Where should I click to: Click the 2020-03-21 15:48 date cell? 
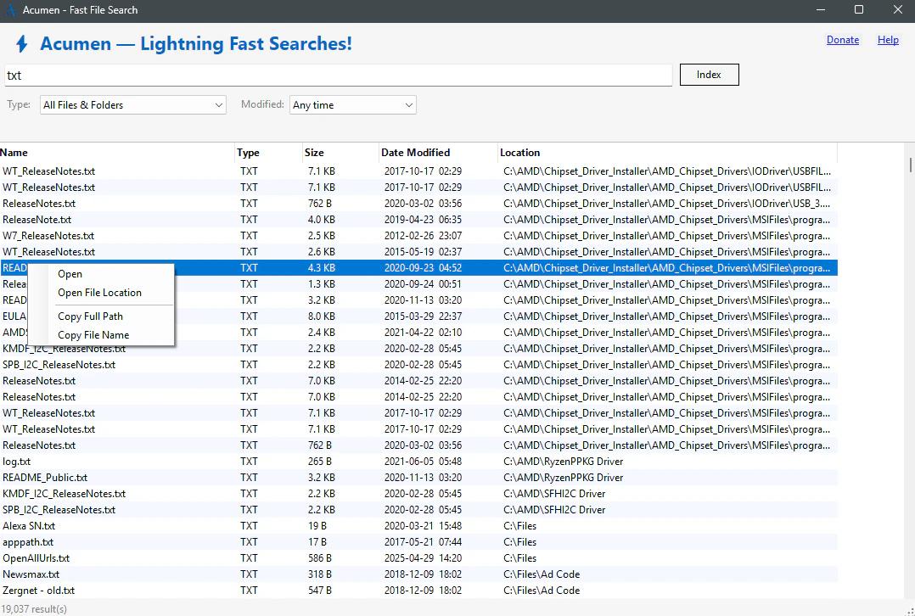pos(423,526)
